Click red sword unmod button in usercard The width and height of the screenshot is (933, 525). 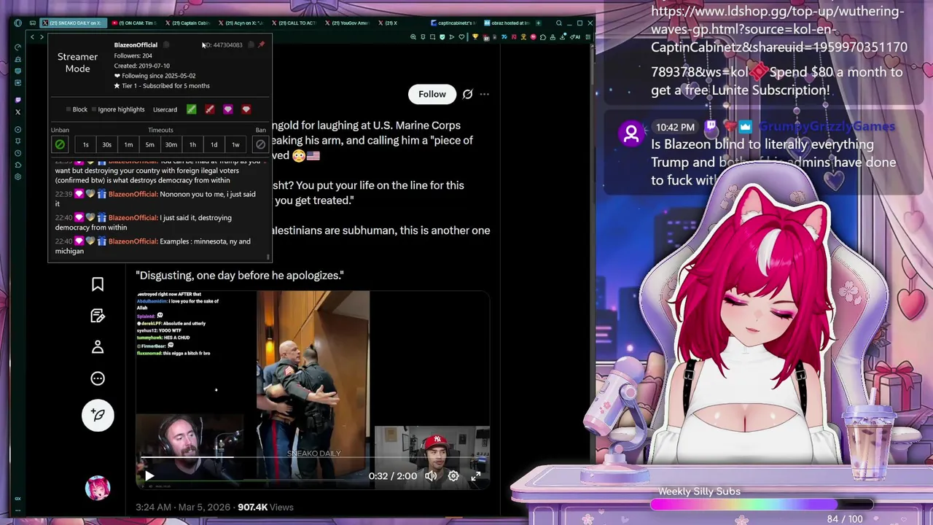coord(210,109)
